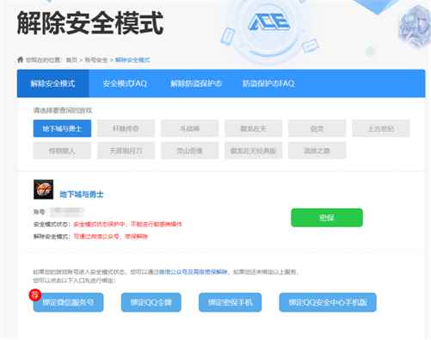Switch to the 解除防盗保护态 tab

196,83
